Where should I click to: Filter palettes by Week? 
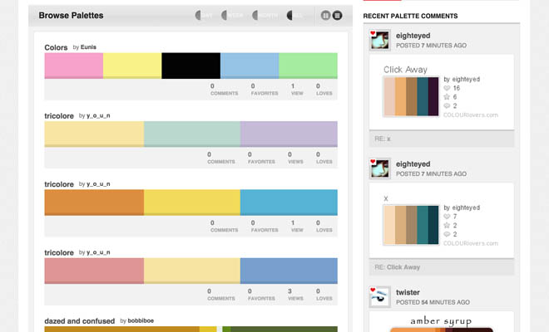pyautogui.click(x=232, y=16)
